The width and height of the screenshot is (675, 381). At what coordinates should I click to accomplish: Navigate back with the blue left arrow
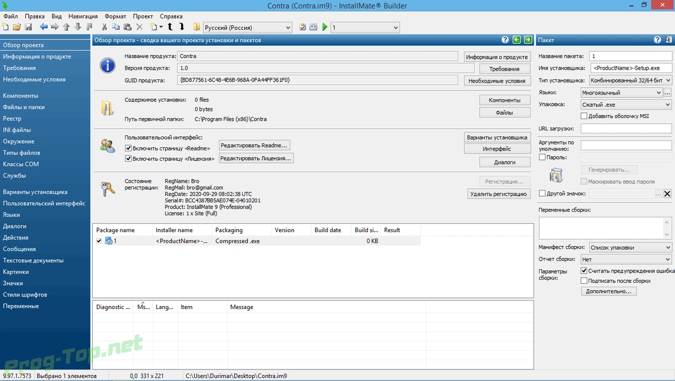tap(44, 27)
